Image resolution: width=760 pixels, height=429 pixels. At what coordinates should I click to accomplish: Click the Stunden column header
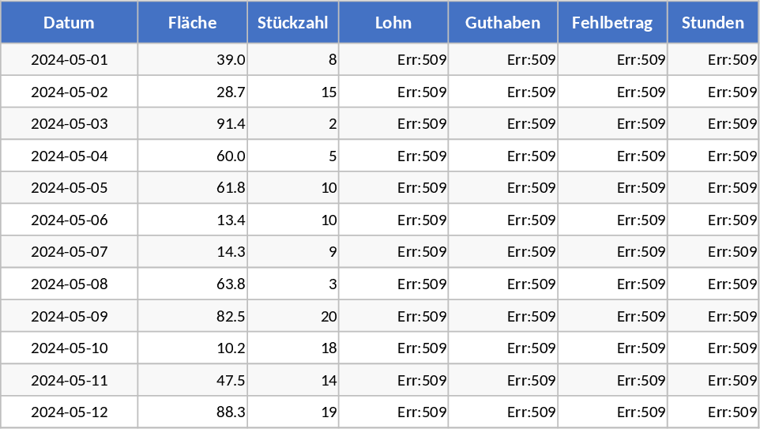(713, 22)
